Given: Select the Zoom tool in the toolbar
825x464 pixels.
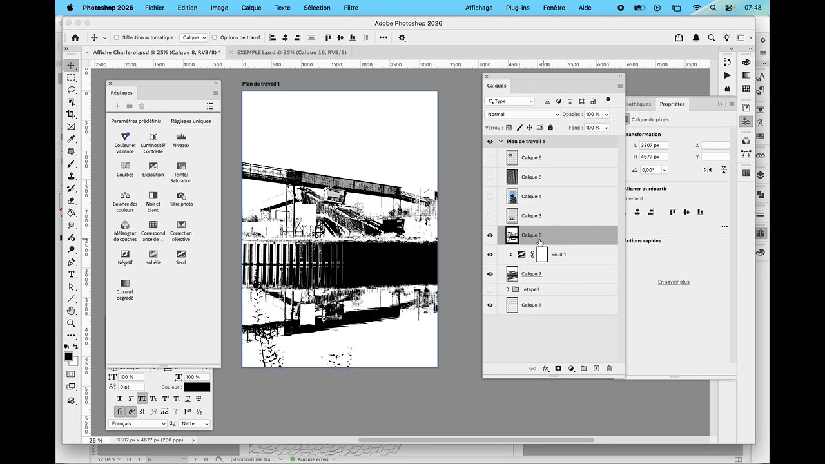Looking at the screenshot, I should (72, 324).
